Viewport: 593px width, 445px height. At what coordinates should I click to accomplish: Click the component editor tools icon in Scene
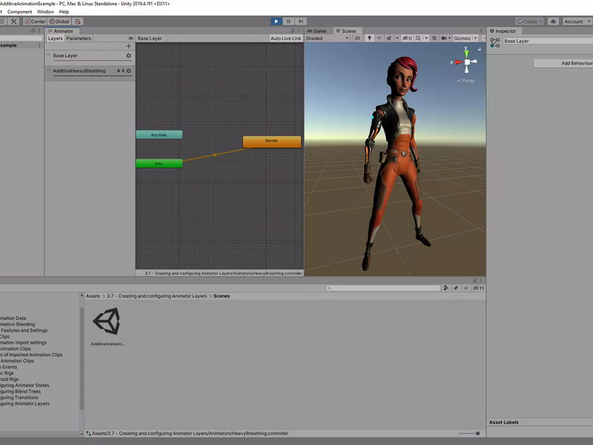[434, 39]
